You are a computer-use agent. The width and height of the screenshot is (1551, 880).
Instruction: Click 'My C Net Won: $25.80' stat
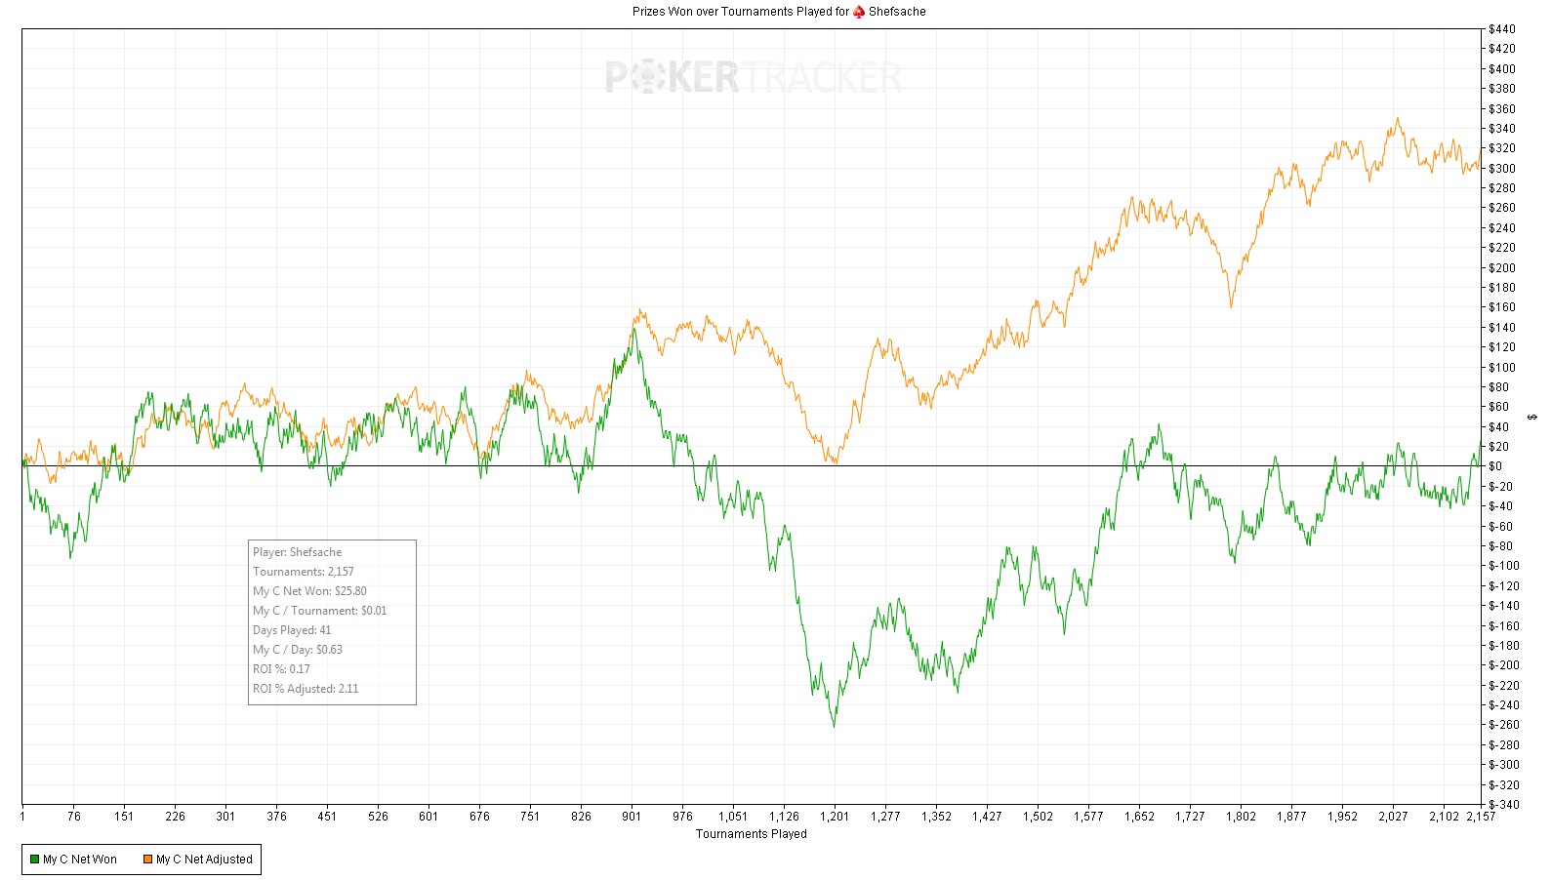pyautogui.click(x=309, y=591)
